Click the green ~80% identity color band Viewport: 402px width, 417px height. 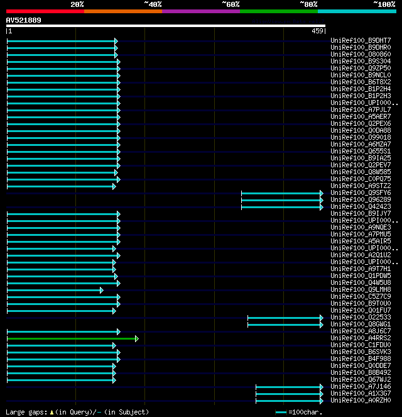pos(279,11)
